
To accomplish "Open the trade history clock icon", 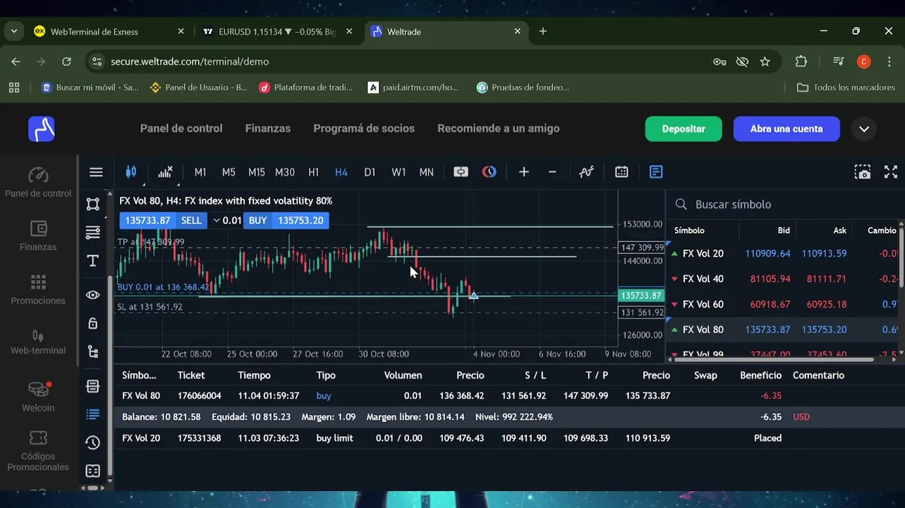I will point(92,443).
